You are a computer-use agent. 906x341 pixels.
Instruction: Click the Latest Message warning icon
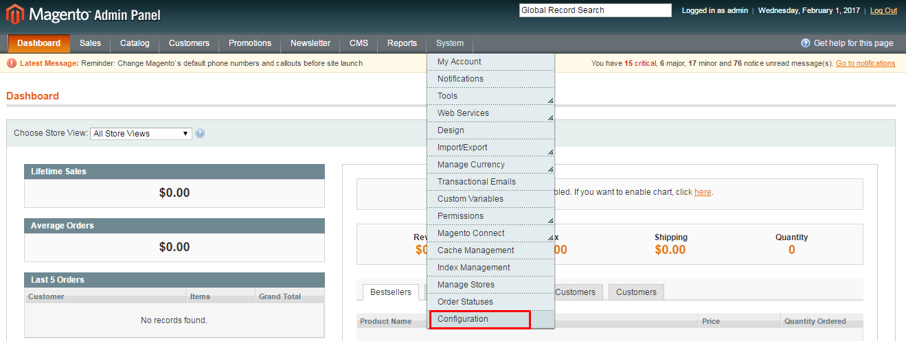click(x=12, y=63)
